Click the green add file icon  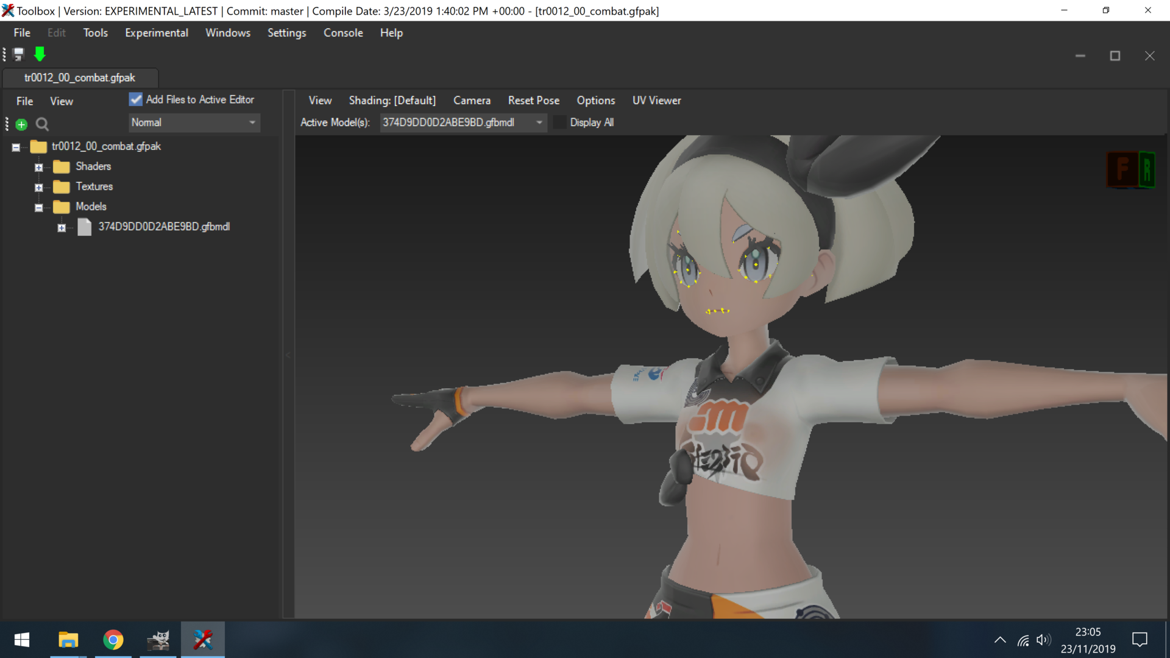point(21,124)
